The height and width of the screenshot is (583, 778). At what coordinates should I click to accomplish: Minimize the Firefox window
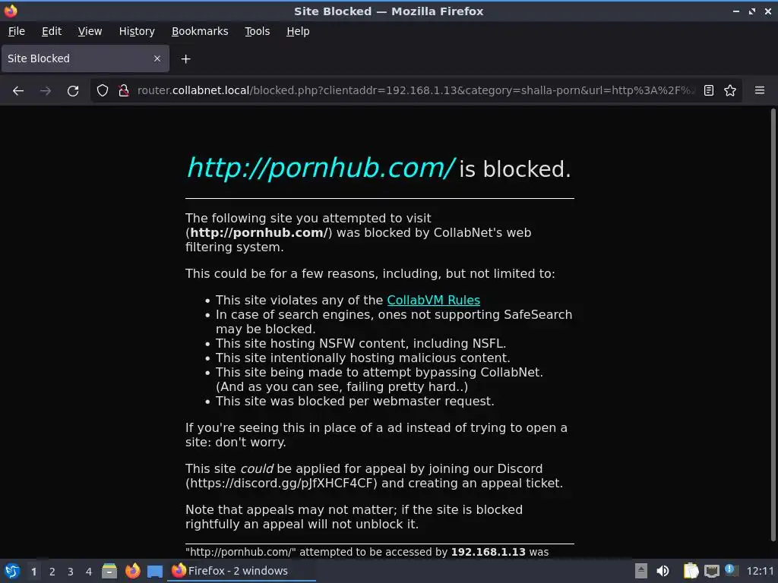(736, 11)
